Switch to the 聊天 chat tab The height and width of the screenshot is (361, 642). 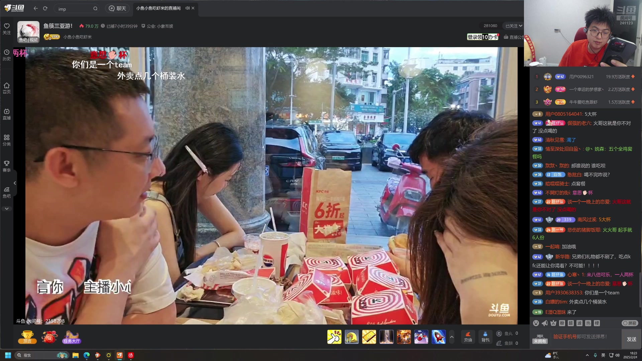click(117, 8)
